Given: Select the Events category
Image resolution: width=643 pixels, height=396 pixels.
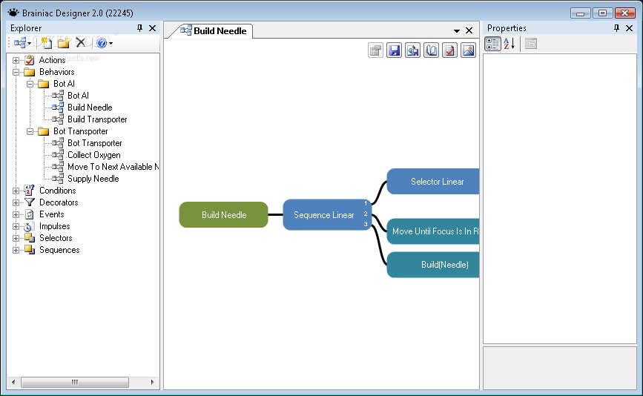Looking at the screenshot, I should (52, 214).
